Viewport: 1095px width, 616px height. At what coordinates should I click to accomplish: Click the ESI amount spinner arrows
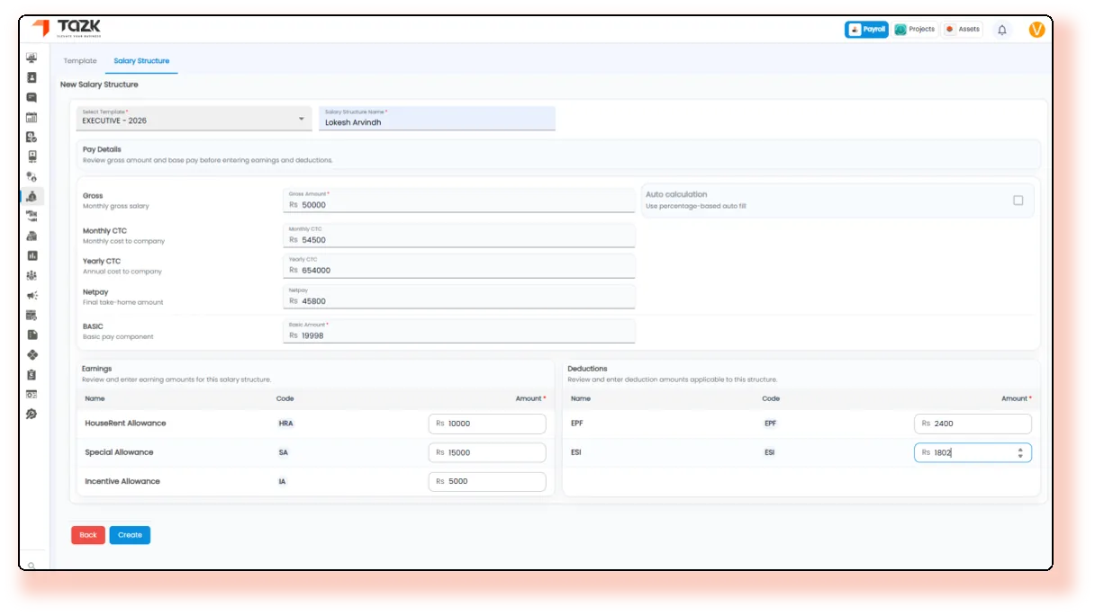coord(1020,452)
